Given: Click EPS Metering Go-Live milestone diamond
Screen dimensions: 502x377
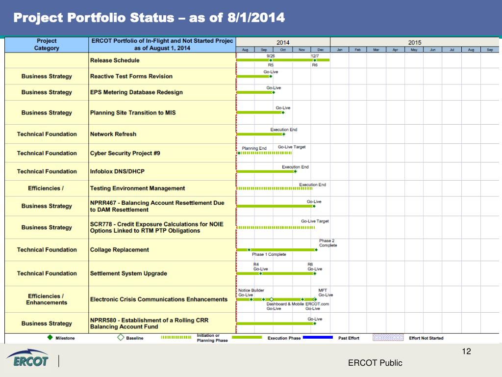Looking at the screenshot, I should 274,92.
